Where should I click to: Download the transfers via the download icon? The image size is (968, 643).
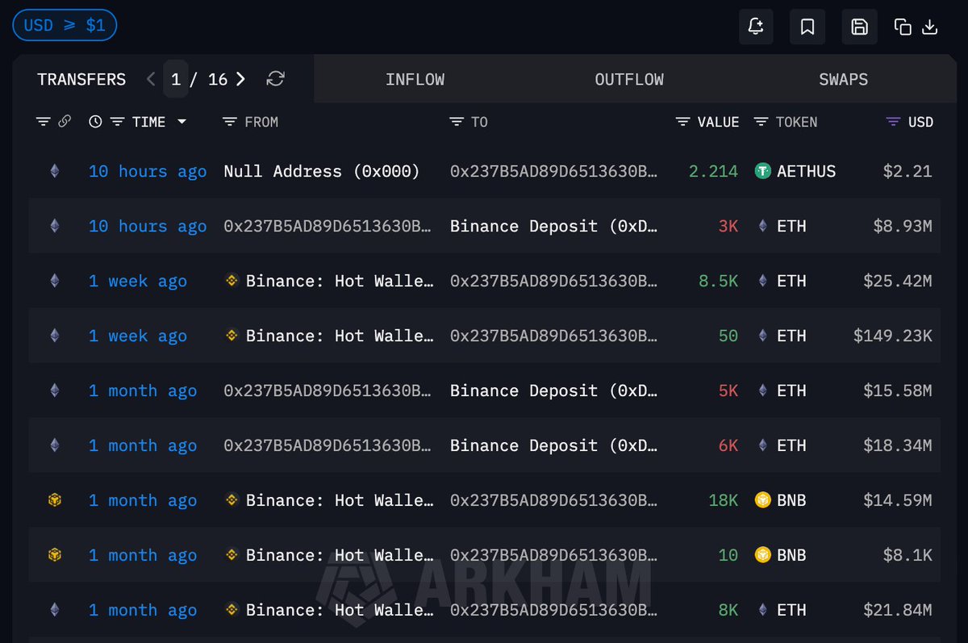point(930,27)
